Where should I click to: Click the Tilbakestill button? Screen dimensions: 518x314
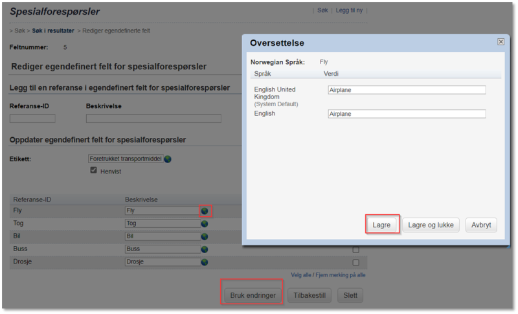pyautogui.click(x=310, y=295)
